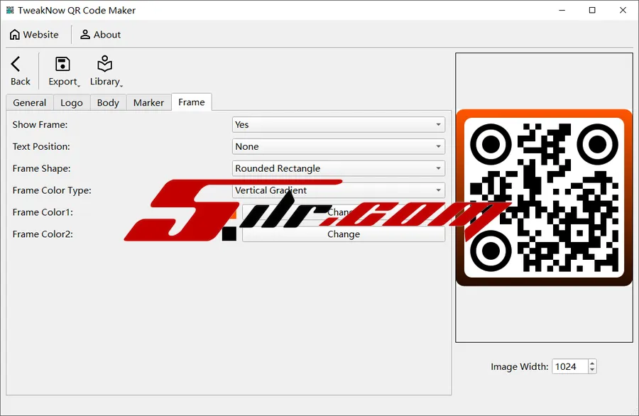The width and height of the screenshot is (639, 416).
Task: Click the 'Text Position:' label
Action: 41,147
